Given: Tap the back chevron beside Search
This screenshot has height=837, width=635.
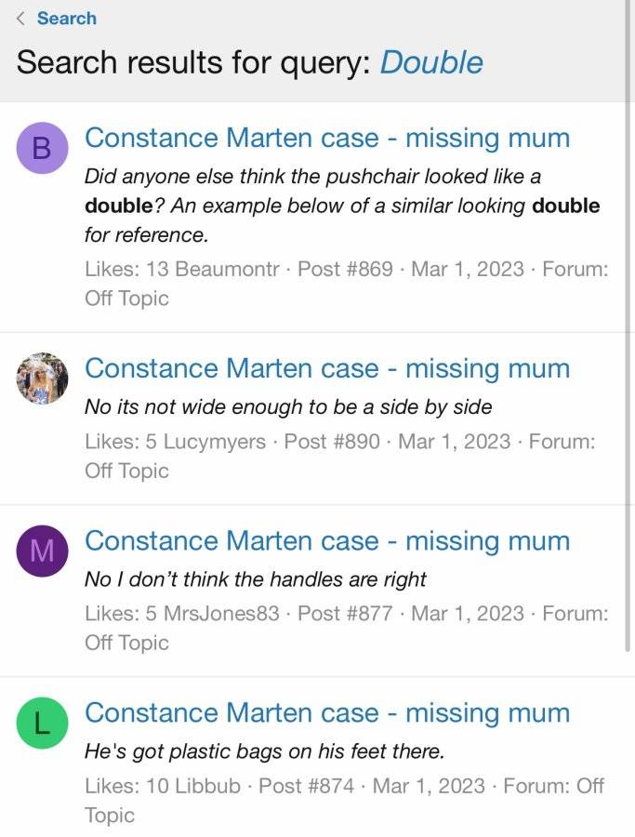Looking at the screenshot, I should [20, 19].
